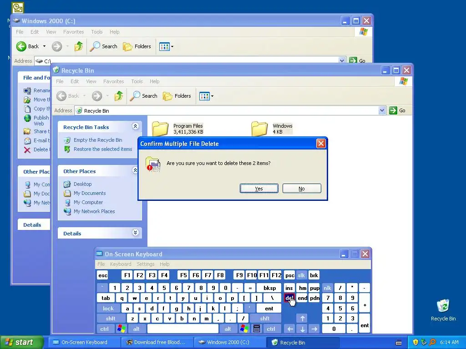The image size is (466, 349).
Task: Collapse the Other Places panel in Recycle Bin
Action: click(135, 170)
